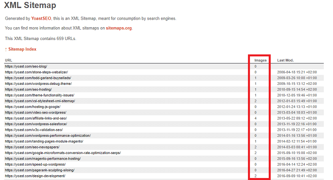Open the video-seo-wordpress URL
333x180 pixels.
pos(36,112)
